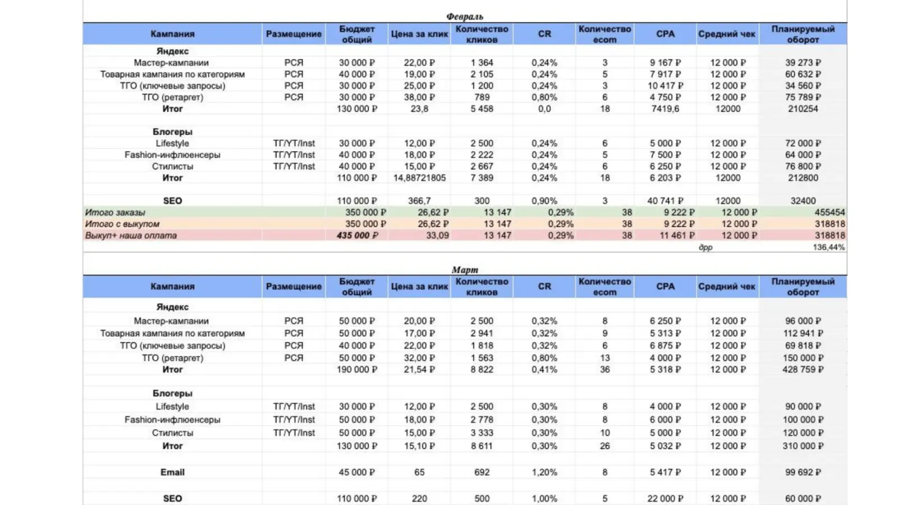Viewport: 898px width, 505px height.
Task: Click the 99 692 ₽ Email turnover cell
Action: (803, 472)
